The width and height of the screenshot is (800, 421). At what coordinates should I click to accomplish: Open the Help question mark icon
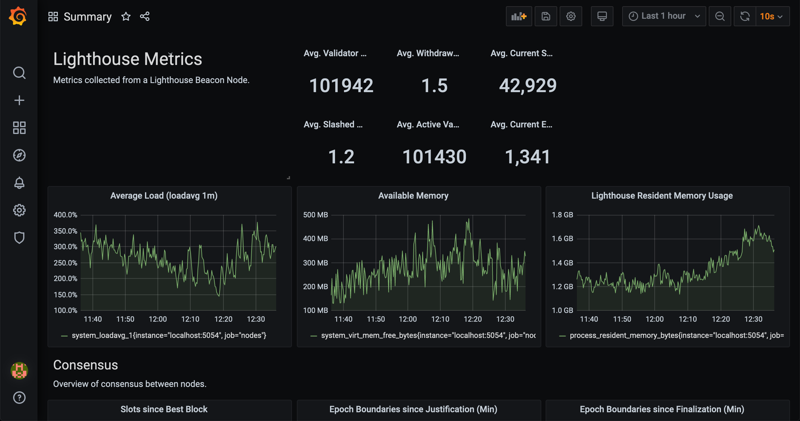[x=19, y=398]
